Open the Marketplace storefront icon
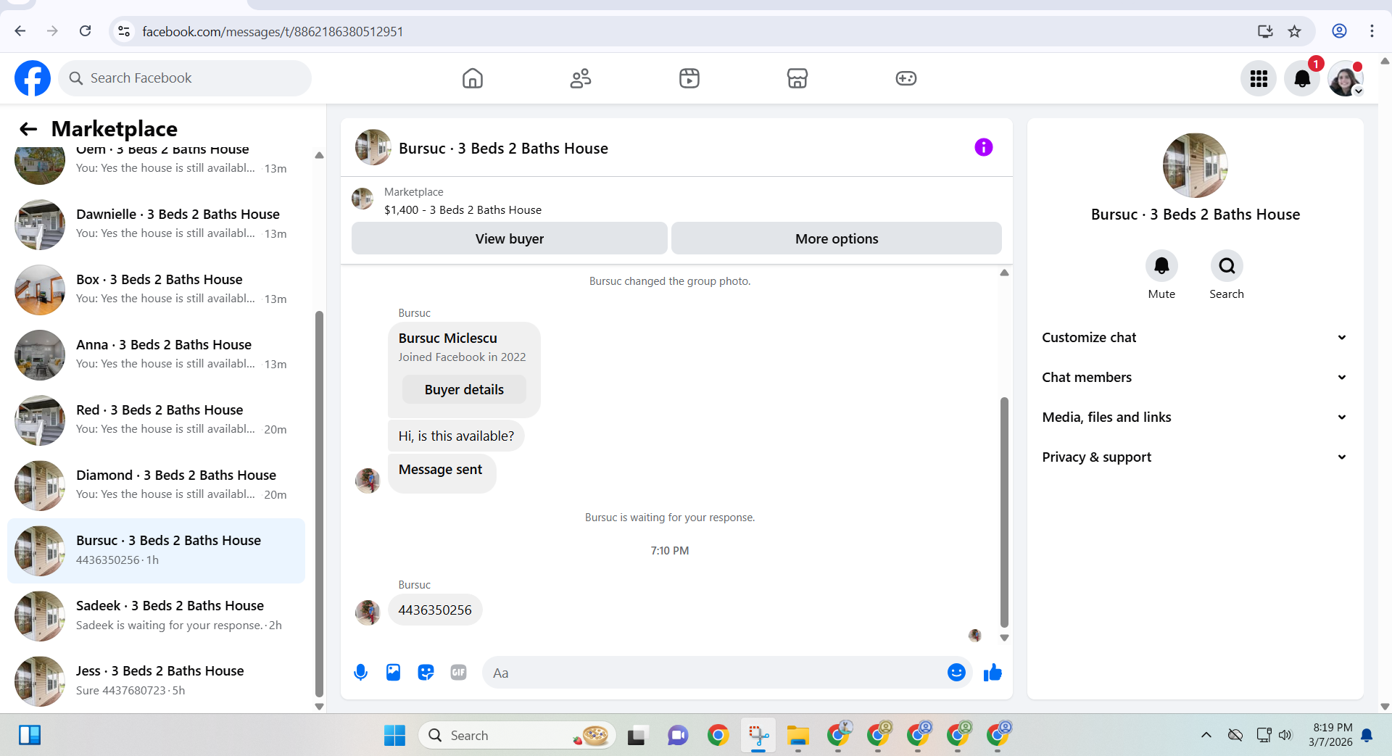The width and height of the screenshot is (1392, 756). tap(797, 78)
